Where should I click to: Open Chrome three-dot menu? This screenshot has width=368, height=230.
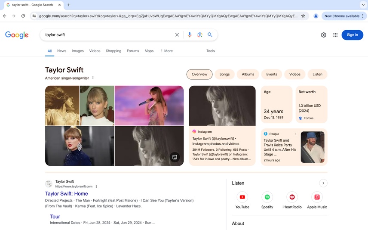pos(363,16)
